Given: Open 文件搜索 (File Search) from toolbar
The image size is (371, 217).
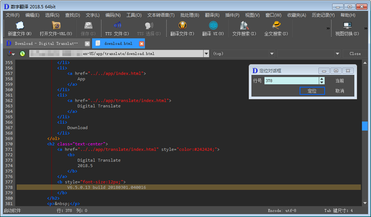Looking at the screenshot, I should [x=244, y=26].
